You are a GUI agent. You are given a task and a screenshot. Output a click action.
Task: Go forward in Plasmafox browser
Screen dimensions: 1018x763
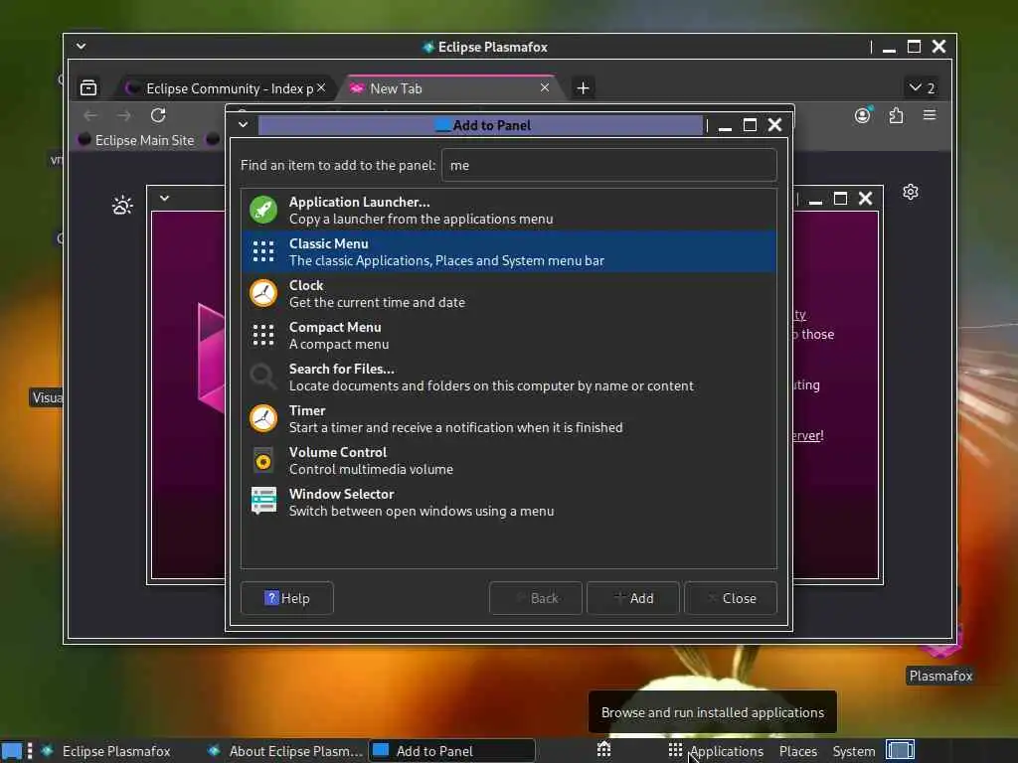click(x=124, y=115)
